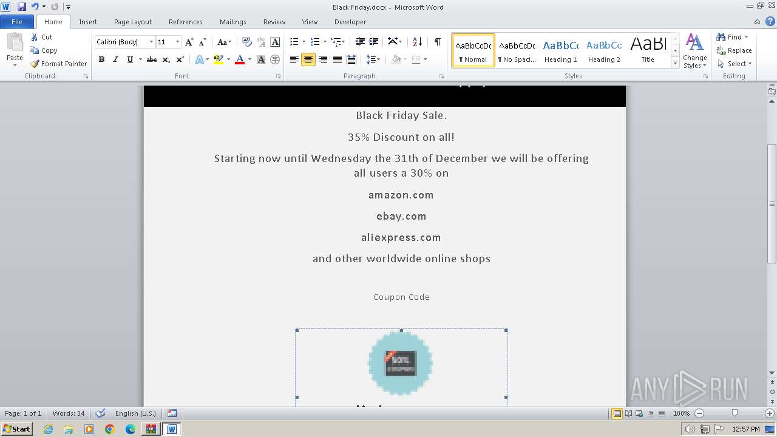Click the Shrink Font icon
Screen dimensions: 777x437
(202, 42)
